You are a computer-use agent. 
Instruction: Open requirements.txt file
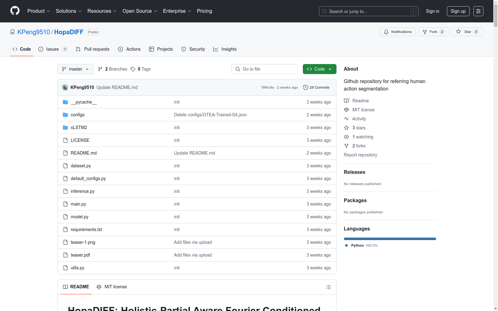[87, 230]
